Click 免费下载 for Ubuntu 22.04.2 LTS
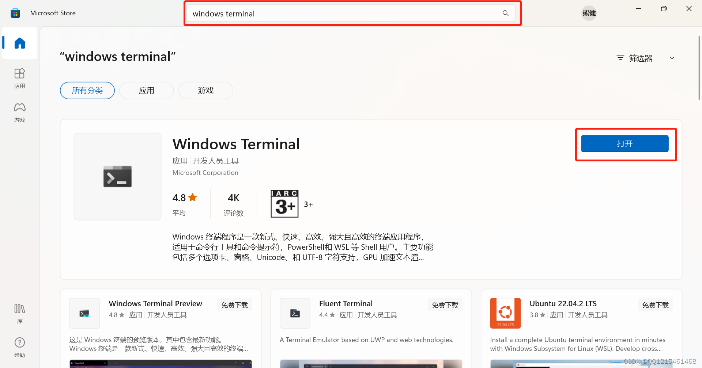The height and width of the screenshot is (368, 702). tap(656, 305)
